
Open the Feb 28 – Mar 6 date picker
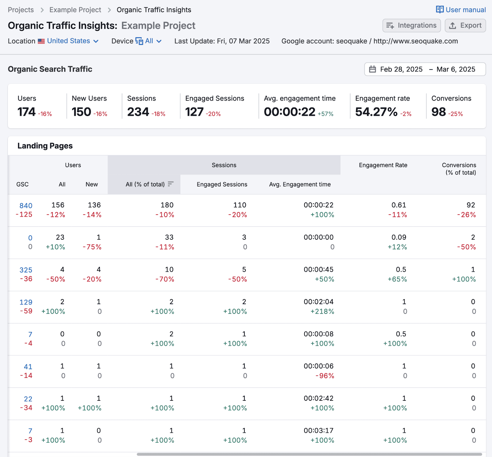[x=425, y=69]
